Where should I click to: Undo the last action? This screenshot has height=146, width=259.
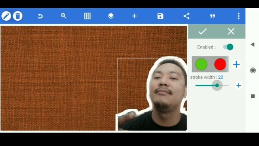click(40, 16)
